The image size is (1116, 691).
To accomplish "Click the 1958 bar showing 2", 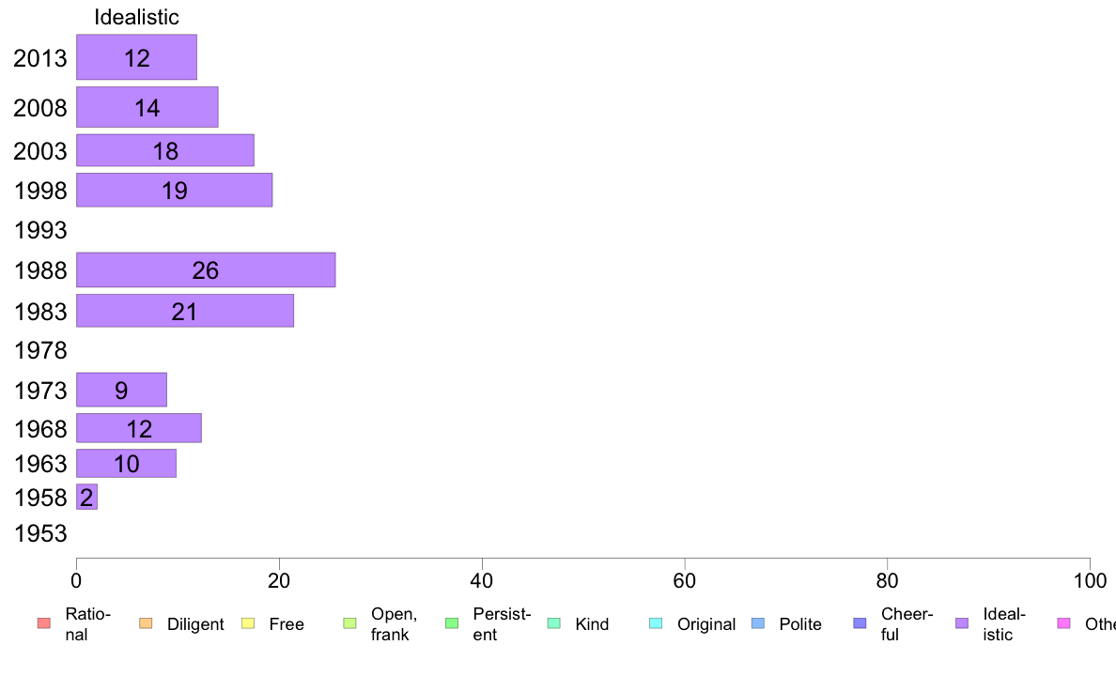I will [86, 497].
